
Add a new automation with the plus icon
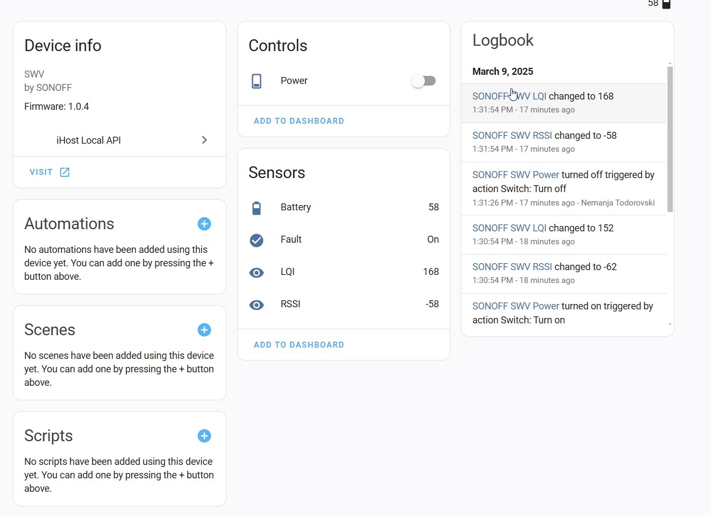[x=204, y=224]
